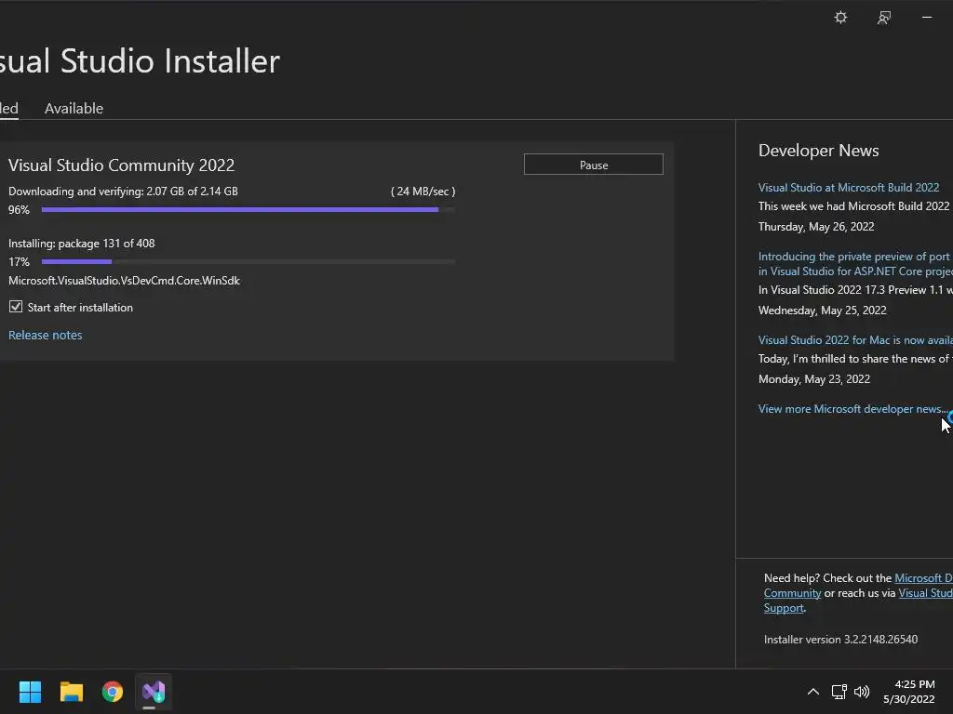The height and width of the screenshot is (714, 953).
Task: Open the Release notes link
Action: point(45,335)
